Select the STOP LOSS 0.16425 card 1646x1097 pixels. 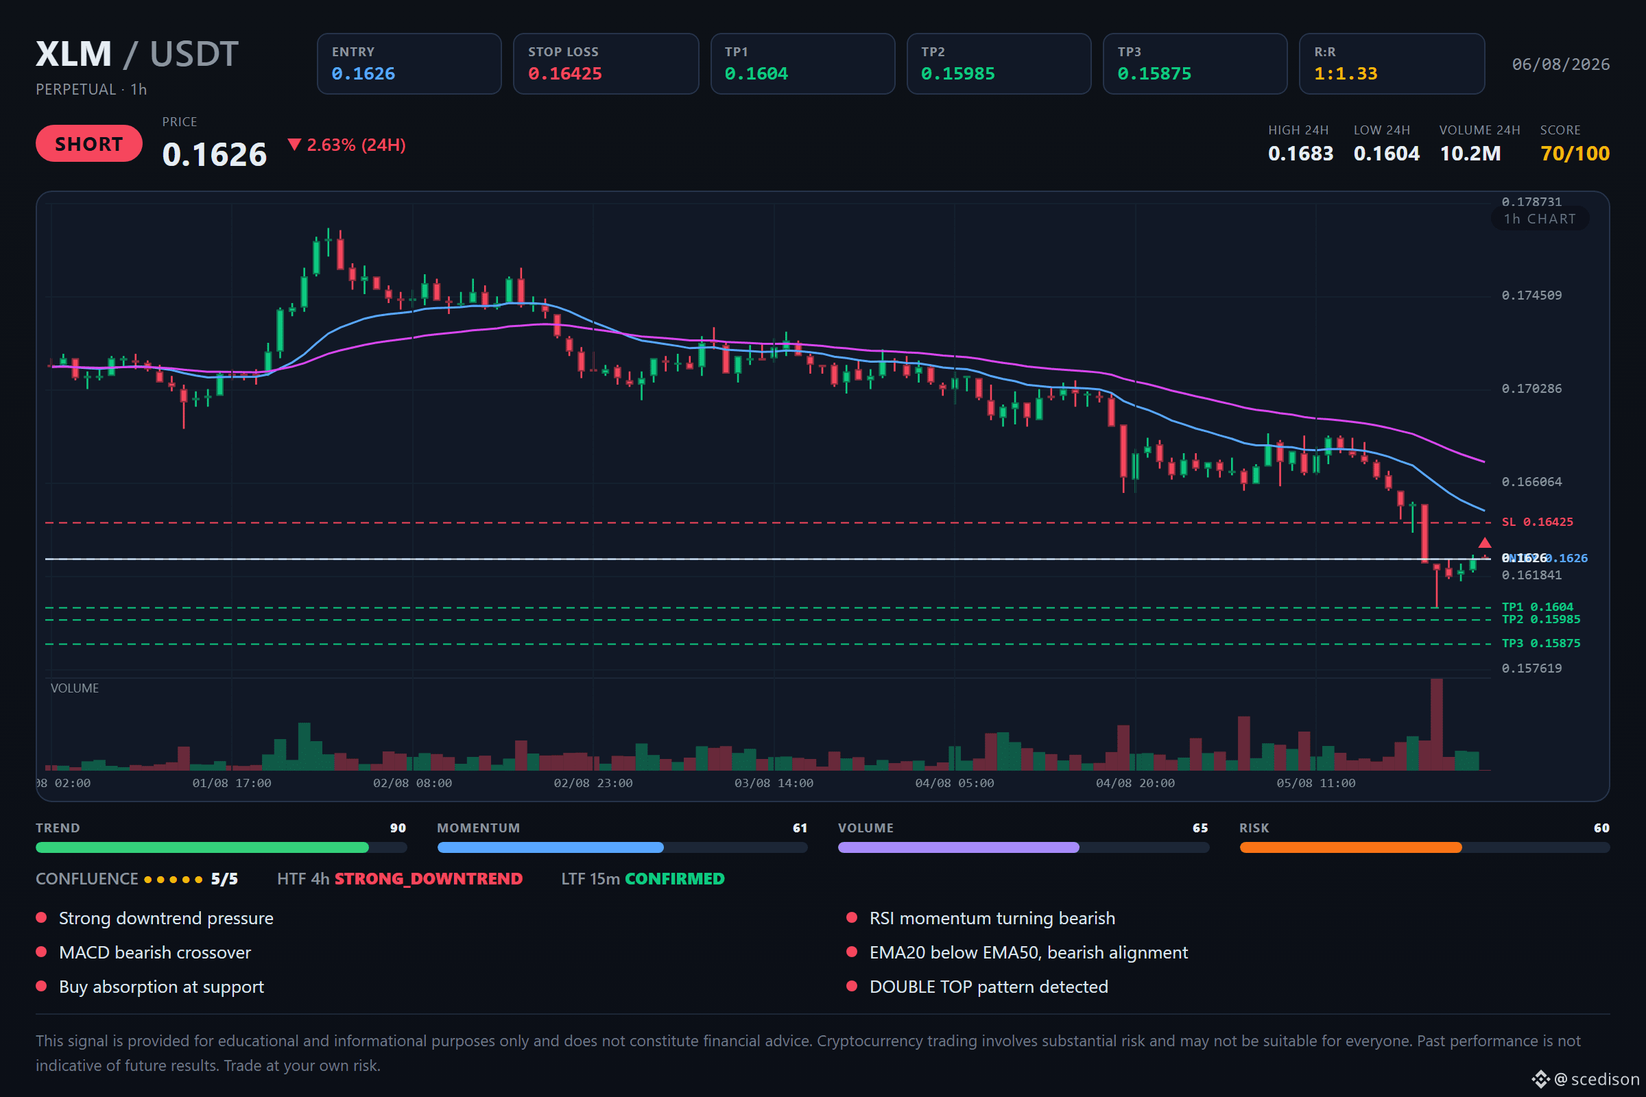pos(606,64)
